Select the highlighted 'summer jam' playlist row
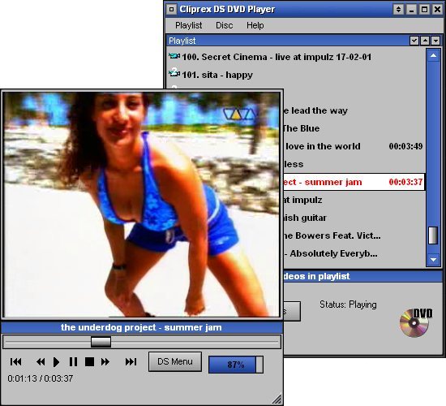Screen dimensions: 446x406 click(x=354, y=182)
